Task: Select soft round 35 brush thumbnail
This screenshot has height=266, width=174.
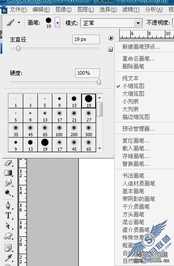Action: tap(15, 130)
